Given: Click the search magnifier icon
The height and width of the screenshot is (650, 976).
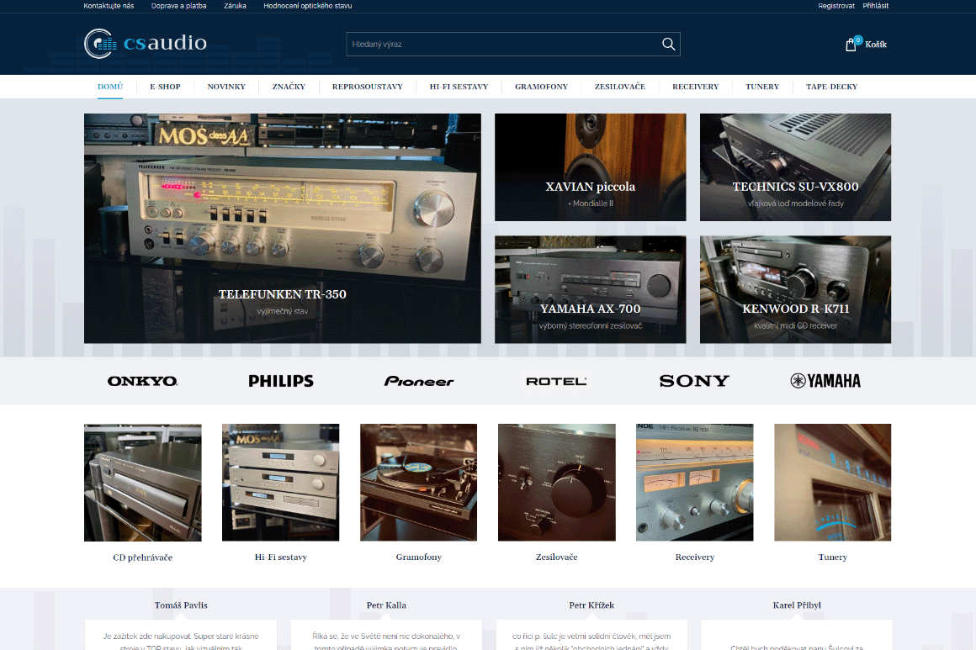Looking at the screenshot, I should click(x=668, y=45).
